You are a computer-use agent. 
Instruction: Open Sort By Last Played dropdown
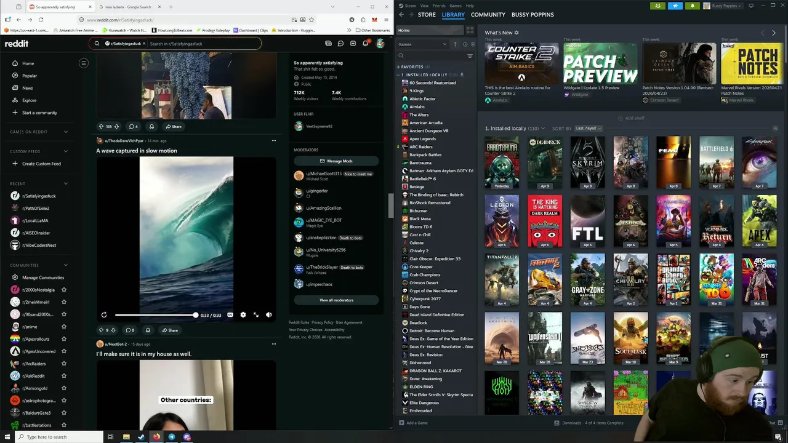pyautogui.click(x=588, y=129)
